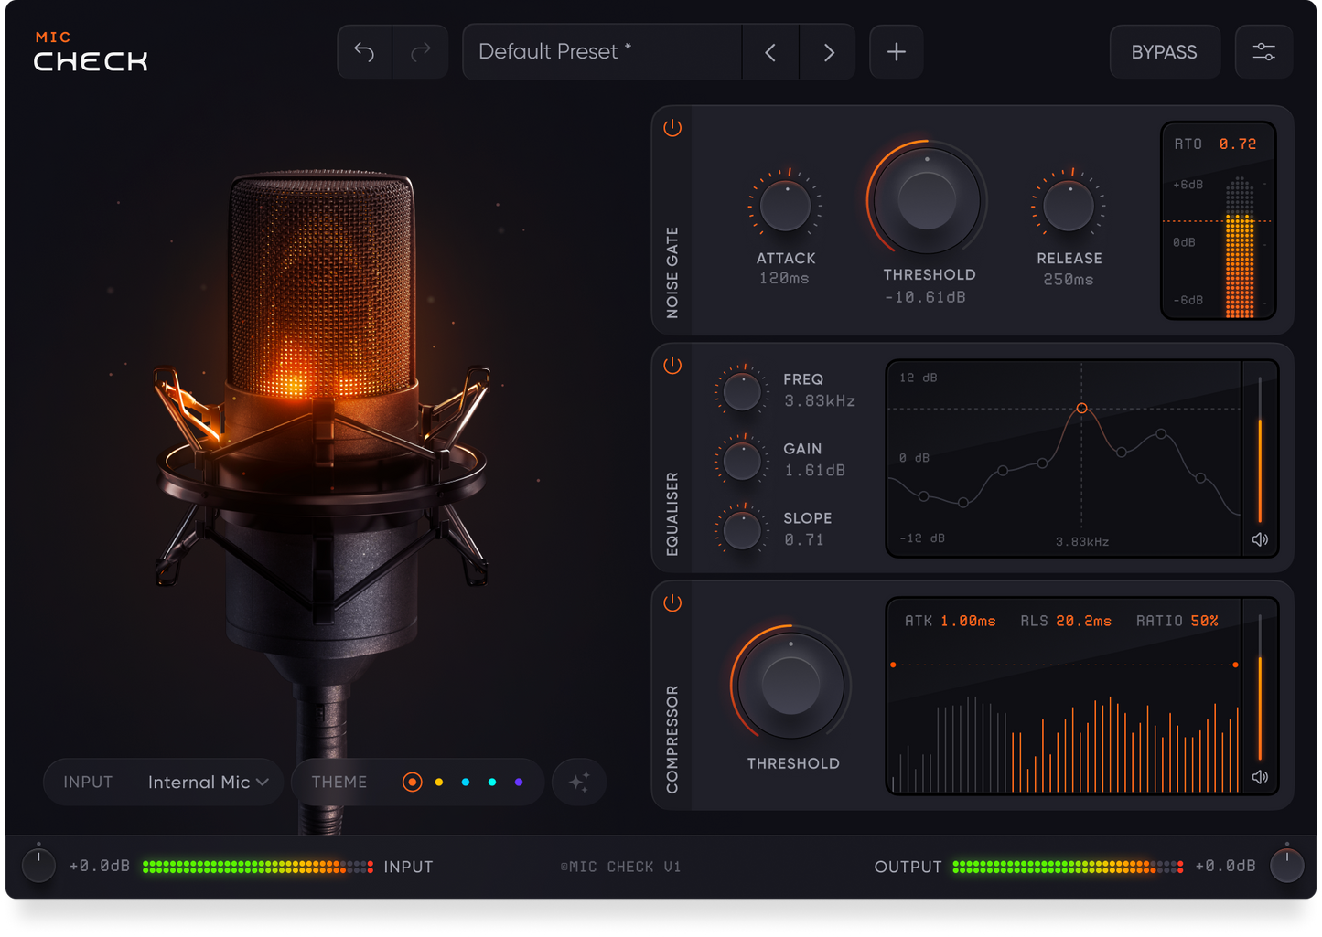Click the compressor threshold line left handle

coord(893,665)
